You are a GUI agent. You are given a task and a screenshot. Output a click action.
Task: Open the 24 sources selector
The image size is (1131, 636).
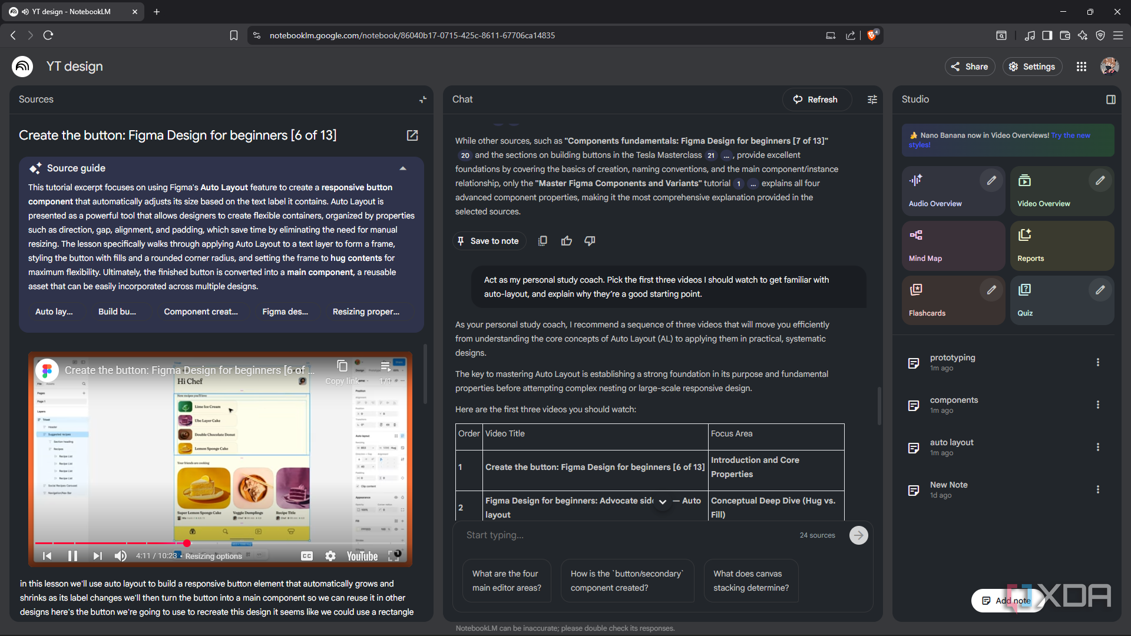tap(817, 535)
